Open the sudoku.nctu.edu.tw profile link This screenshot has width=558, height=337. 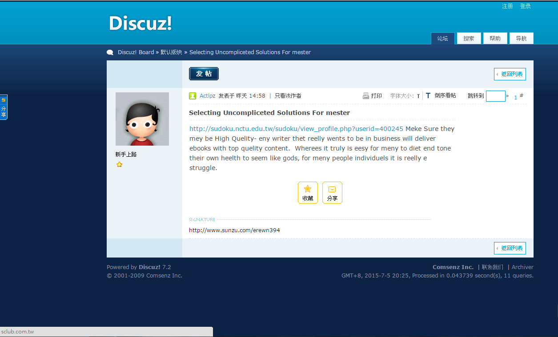[296, 129]
